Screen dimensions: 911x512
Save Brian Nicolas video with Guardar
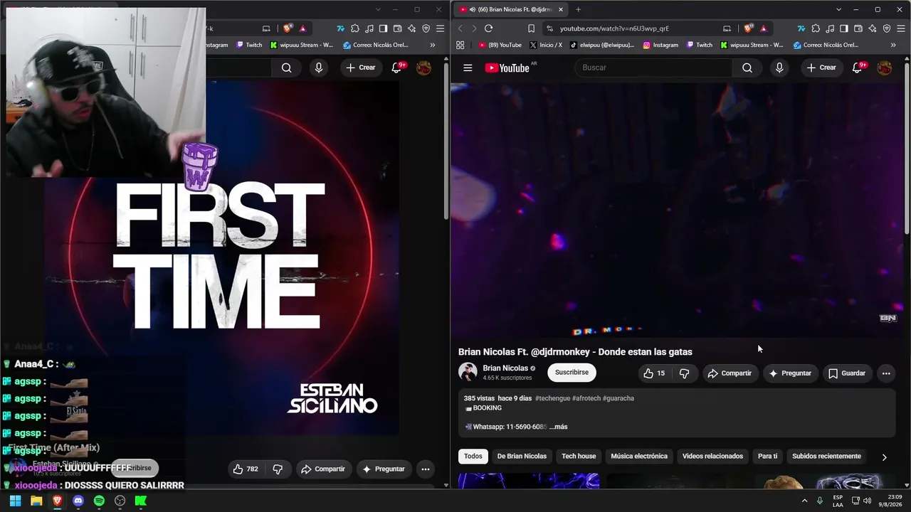(x=847, y=373)
